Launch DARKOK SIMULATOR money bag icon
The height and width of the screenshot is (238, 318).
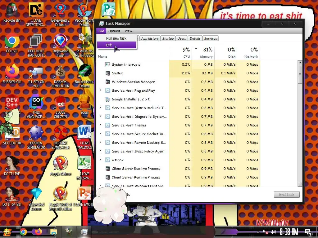pyautogui.click(x=60, y=76)
